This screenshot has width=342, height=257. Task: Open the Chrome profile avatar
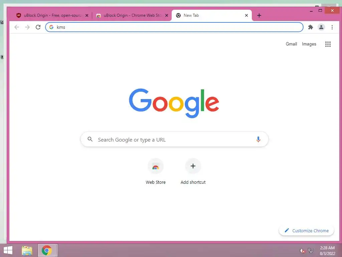(321, 27)
